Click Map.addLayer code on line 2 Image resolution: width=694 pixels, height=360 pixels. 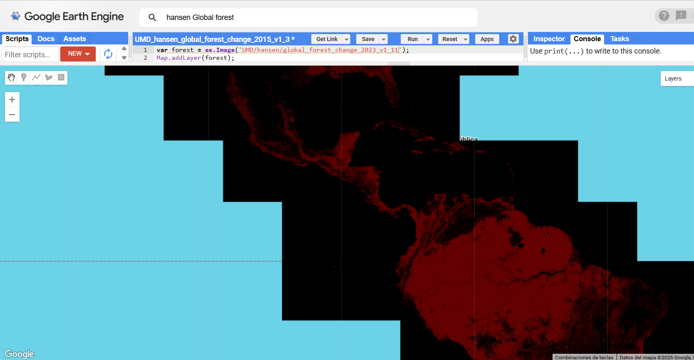(x=195, y=58)
